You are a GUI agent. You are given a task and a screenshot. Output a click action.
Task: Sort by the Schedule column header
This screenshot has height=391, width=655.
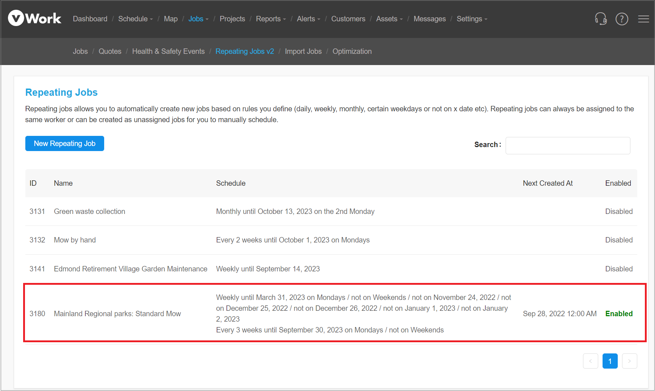[231, 183]
